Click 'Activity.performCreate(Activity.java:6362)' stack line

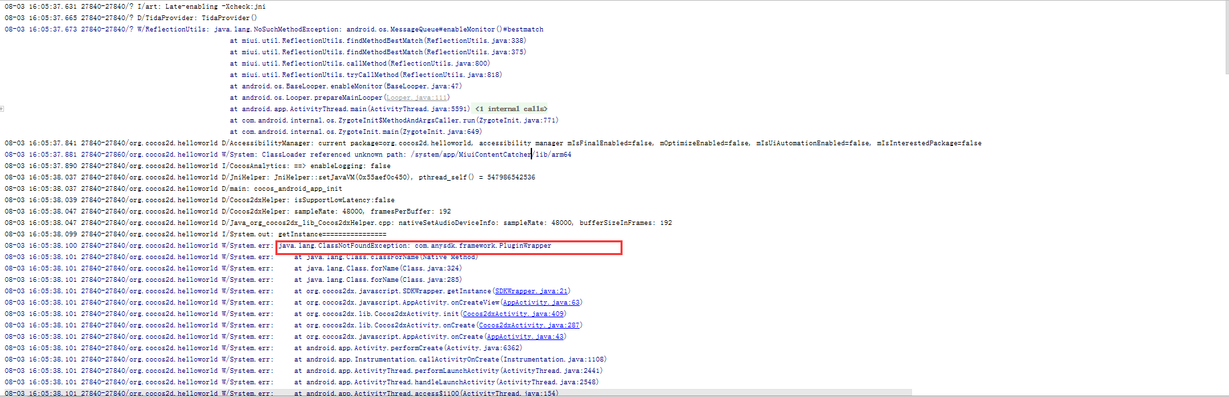[408, 348]
